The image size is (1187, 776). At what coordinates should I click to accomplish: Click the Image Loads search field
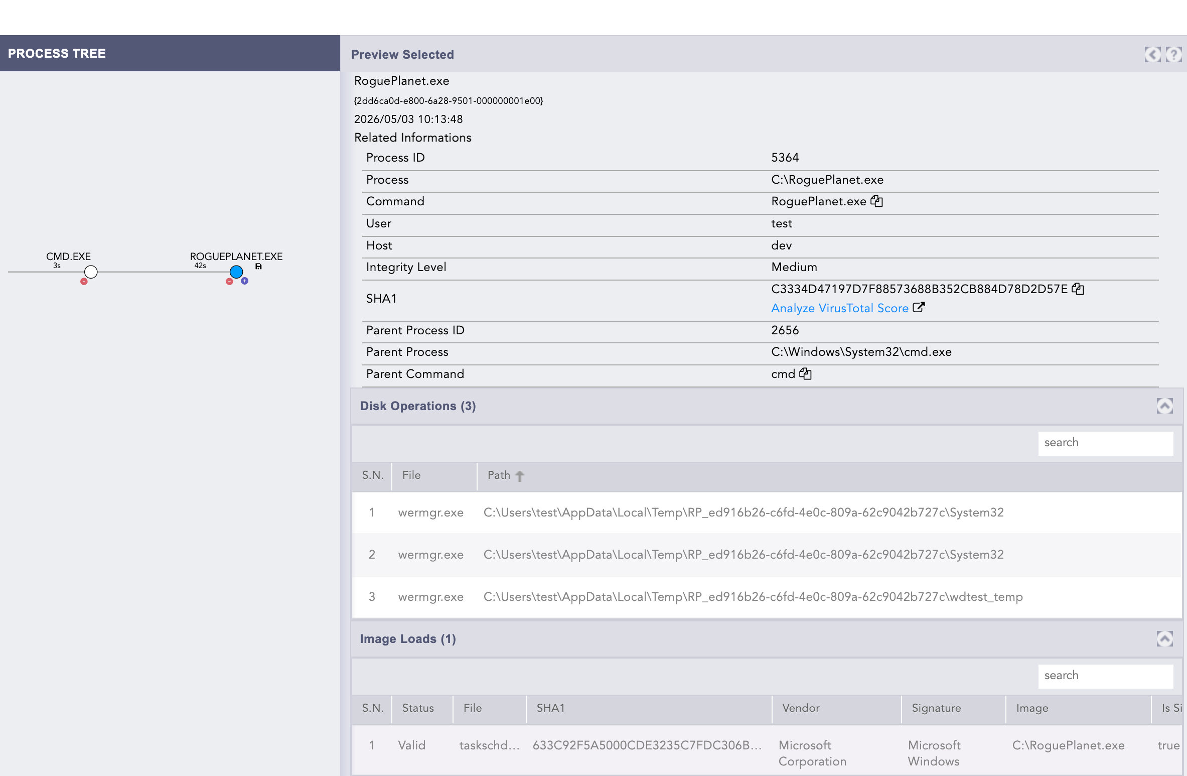(1105, 676)
